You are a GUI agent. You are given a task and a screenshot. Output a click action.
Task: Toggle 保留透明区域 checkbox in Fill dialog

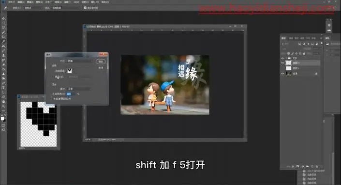(x=52, y=99)
